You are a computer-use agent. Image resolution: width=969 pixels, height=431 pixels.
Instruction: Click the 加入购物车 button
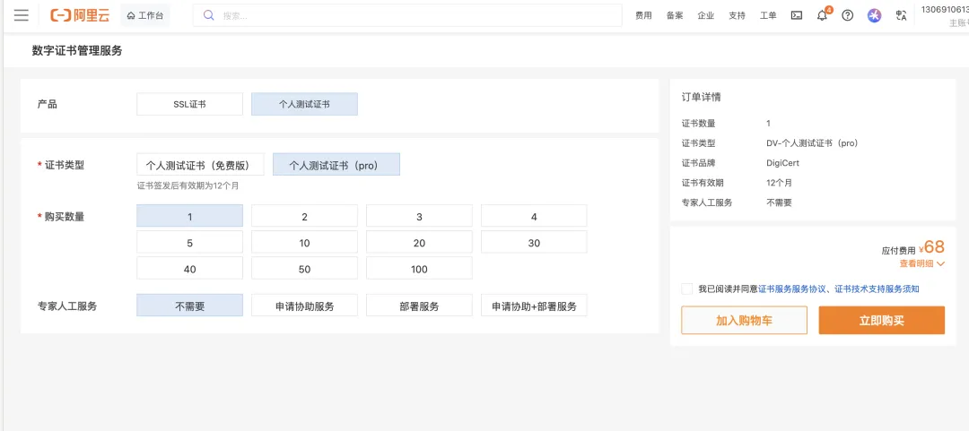coord(744,320)
